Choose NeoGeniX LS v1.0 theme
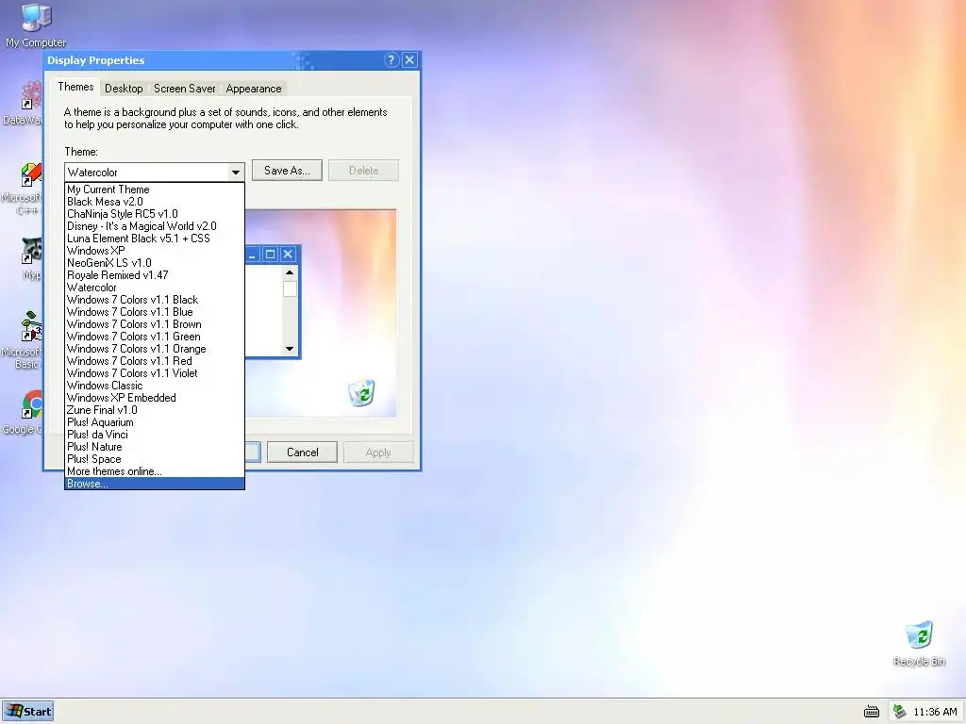966x724 pixels. [x=155, y=263]
